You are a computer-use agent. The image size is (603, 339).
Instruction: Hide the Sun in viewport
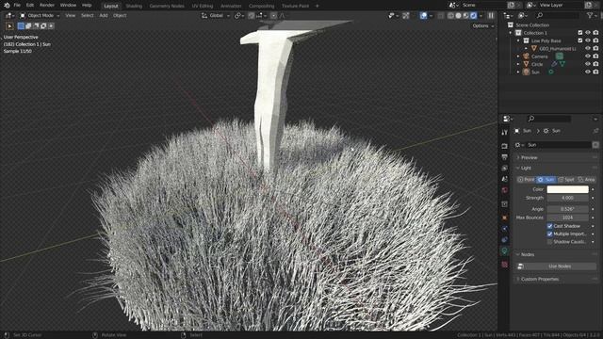(x=588, y=72)
